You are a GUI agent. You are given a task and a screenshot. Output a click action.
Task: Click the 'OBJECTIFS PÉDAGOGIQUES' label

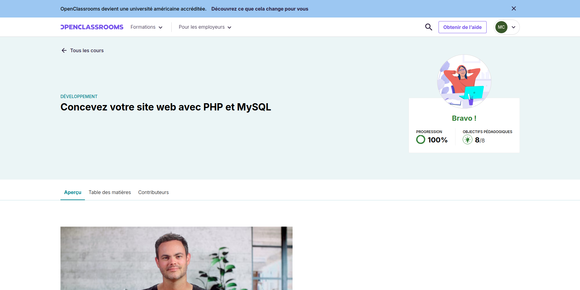click(x=488, y=132)
